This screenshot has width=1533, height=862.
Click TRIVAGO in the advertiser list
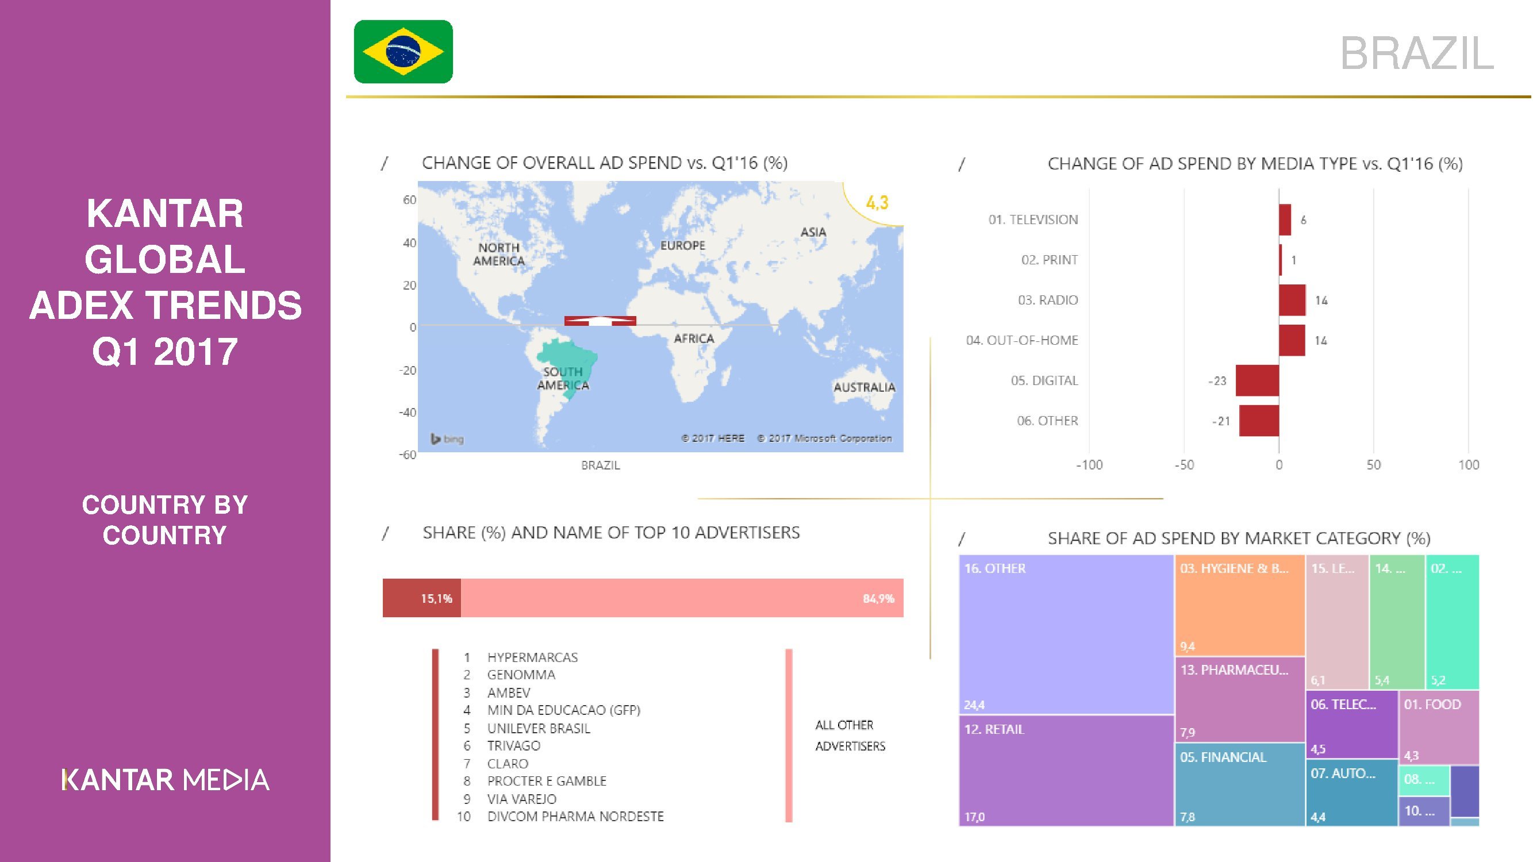pos(513,745)
